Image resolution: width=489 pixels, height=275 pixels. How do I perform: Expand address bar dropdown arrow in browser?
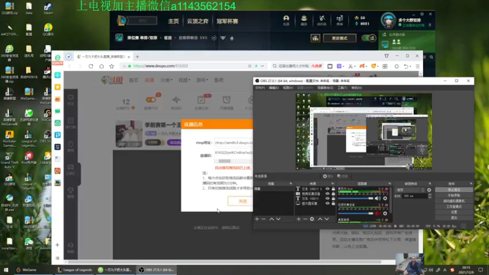pos(262,66)
